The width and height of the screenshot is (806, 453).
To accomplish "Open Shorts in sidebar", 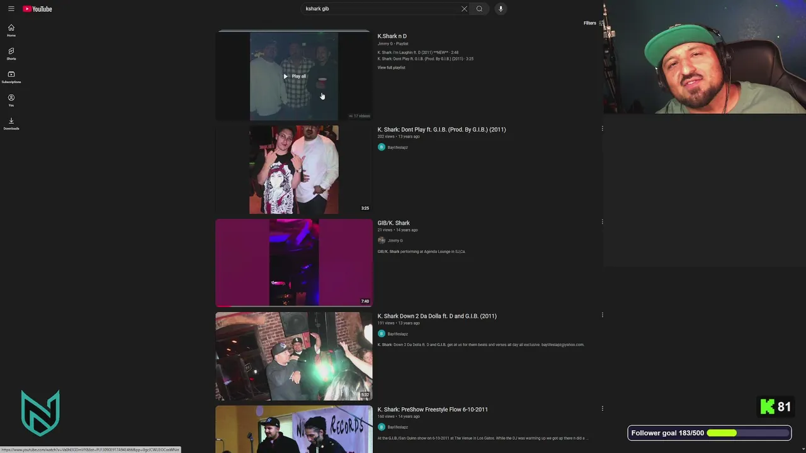I will [x=11, y=53].
